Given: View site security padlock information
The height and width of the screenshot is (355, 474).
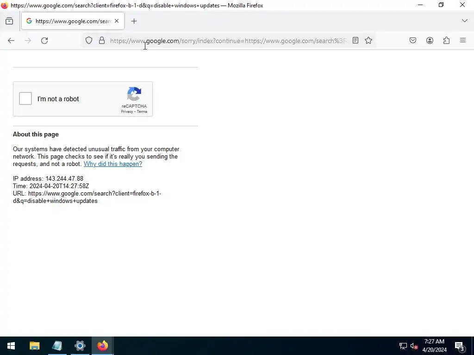Looking at the screenshot, I should pos(102,41).
